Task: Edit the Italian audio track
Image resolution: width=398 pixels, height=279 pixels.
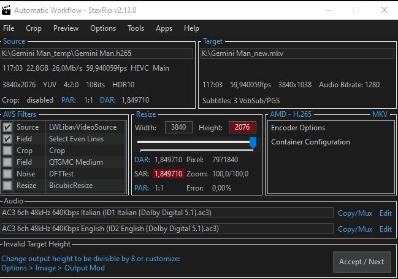Action: pyautogui.click(x=385, y=213)
